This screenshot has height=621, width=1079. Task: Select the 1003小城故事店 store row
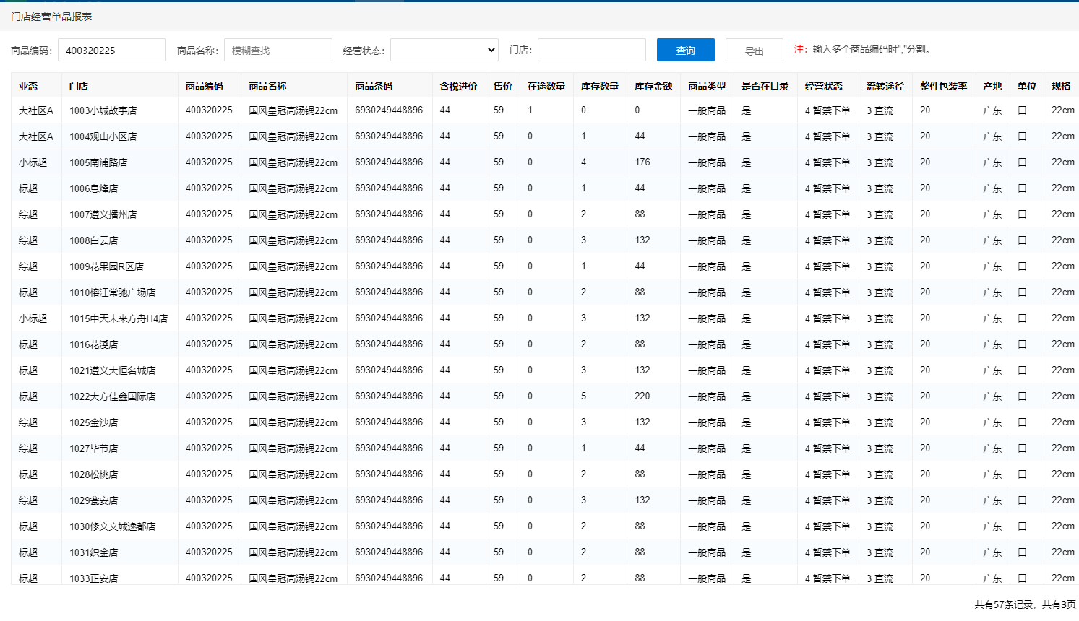103,110
